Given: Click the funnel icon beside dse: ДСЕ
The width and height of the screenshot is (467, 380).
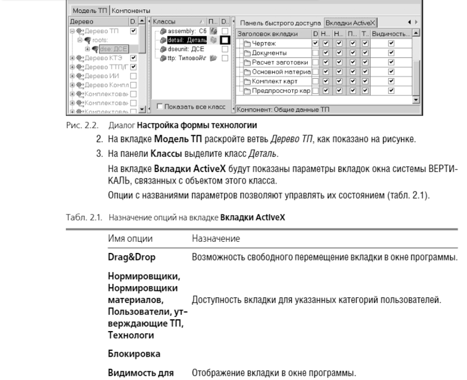Looking at the screenshot, I should 95,49.
